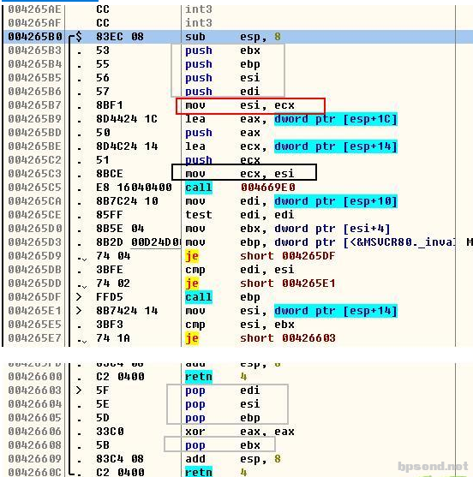Viewport: 473px width, 477px height.
Task: Select the 'je short 00426603' jump
Action: click(x=260, y=338)
